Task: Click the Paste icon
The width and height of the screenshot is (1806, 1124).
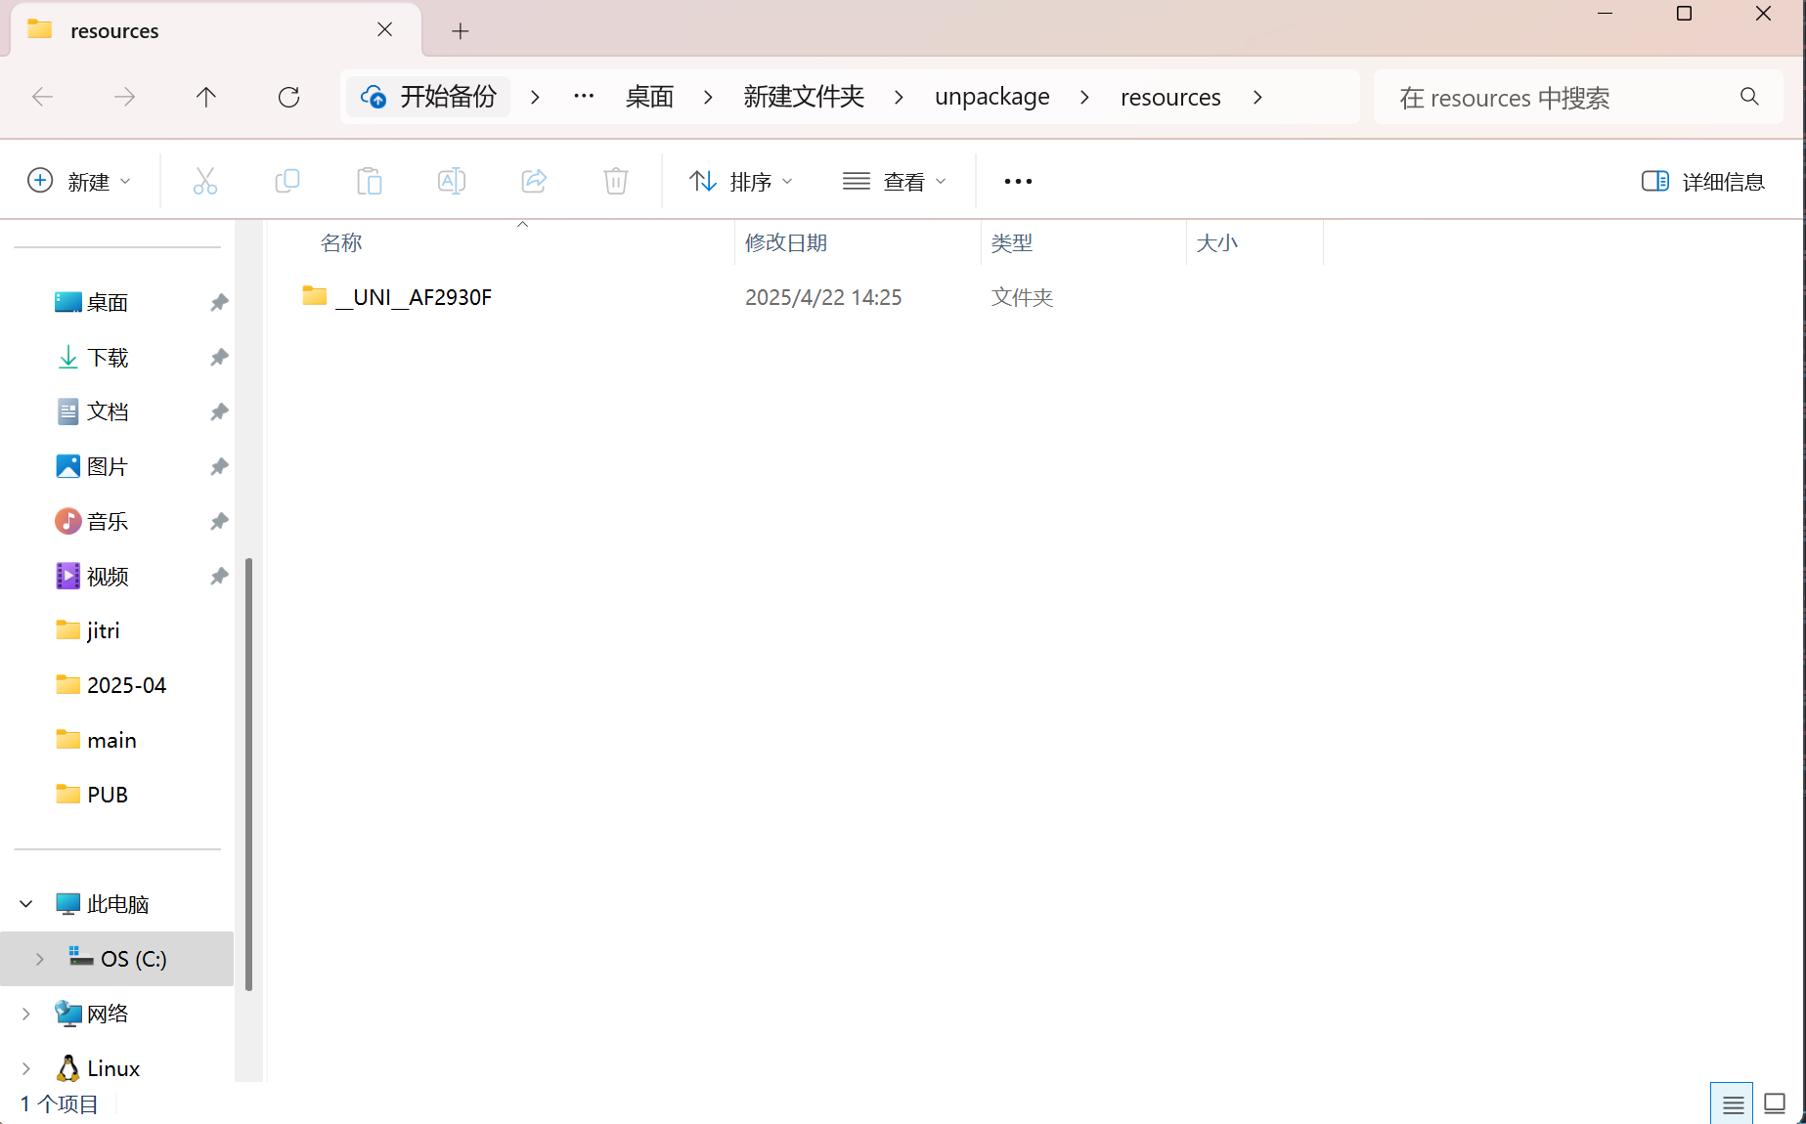Action: click(369, 181)
